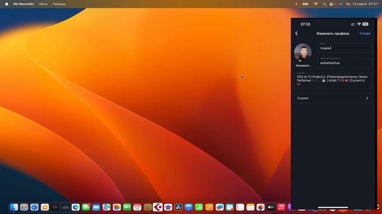
Task: Open the Wi-Fi menu bar icon
Action: [316, 4]
